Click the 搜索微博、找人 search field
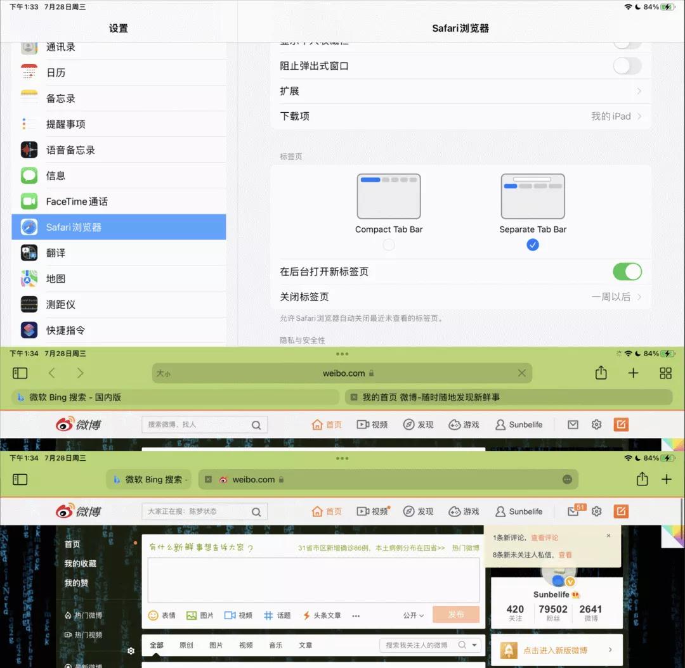This screenshot has width=685, height=668. click(203, 424)
